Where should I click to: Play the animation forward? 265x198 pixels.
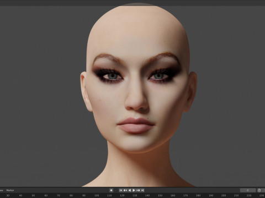click(134, 190)
